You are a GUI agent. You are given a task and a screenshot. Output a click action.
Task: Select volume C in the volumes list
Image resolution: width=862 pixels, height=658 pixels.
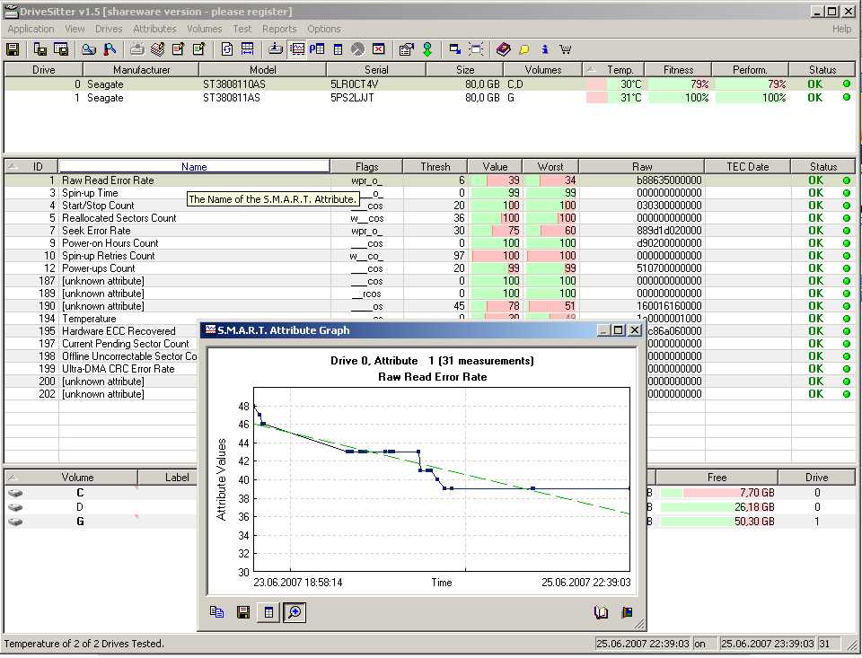[101, 493]
